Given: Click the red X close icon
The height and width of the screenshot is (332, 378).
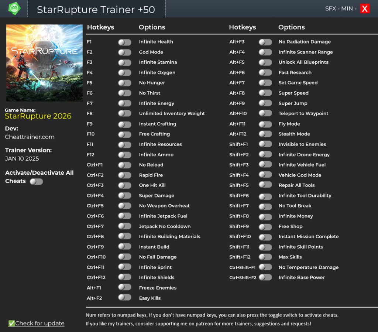Looking at the screenshot, I should point(365,9).
